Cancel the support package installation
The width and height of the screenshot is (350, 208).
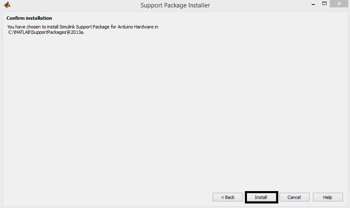click(294, 197)
